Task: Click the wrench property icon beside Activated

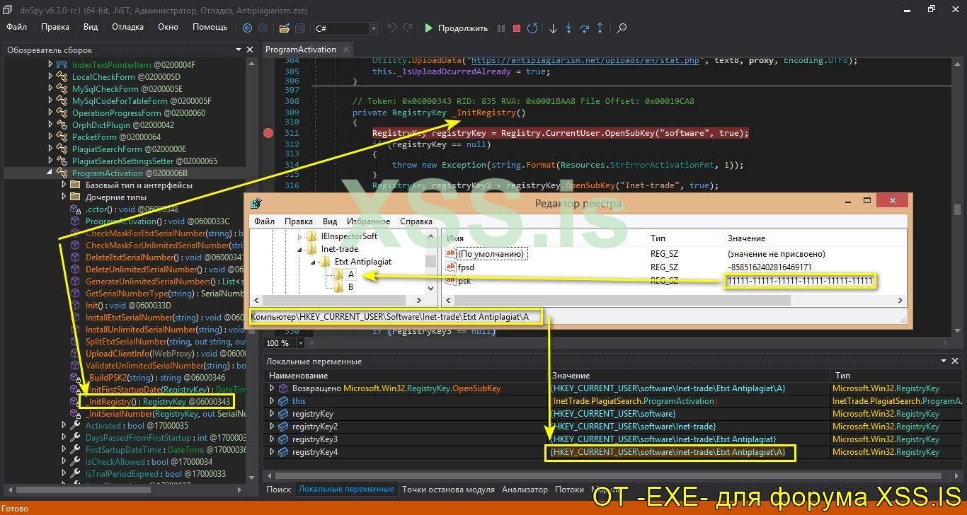Action: pos(75,426)
